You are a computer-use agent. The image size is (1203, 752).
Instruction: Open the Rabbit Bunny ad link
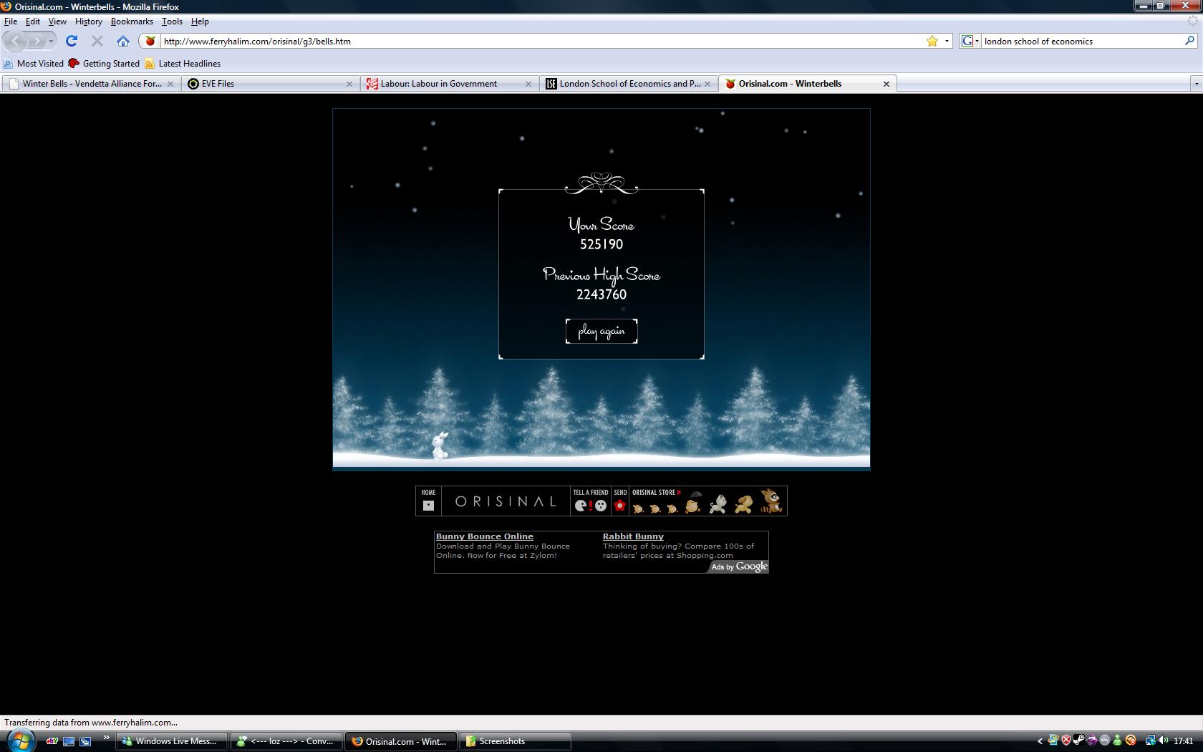click(633, 536)
